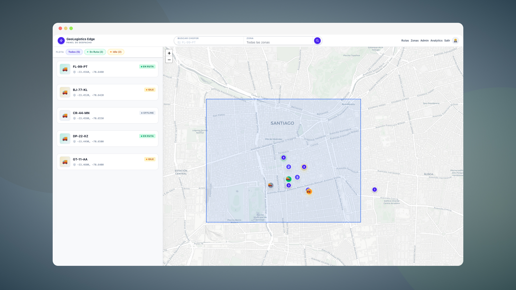516x290 pixels.
Task: Open cluster 3 right of the green truck
Action: point(297,177)
